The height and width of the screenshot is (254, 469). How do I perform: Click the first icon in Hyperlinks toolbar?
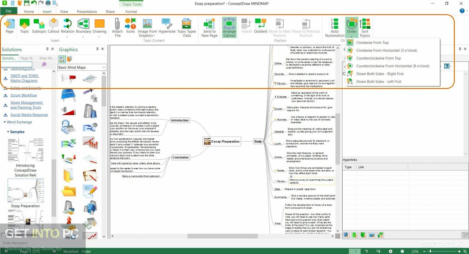click(346, 235)
